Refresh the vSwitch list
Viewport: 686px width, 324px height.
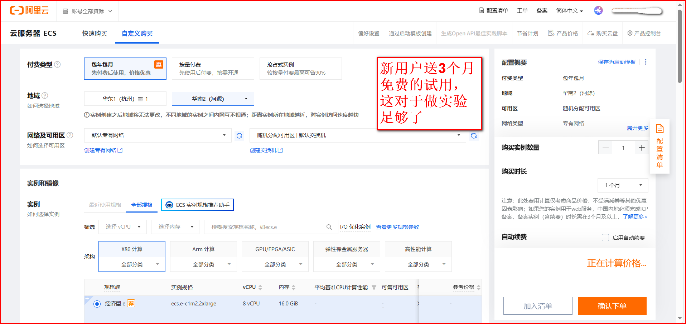[474, 136]
